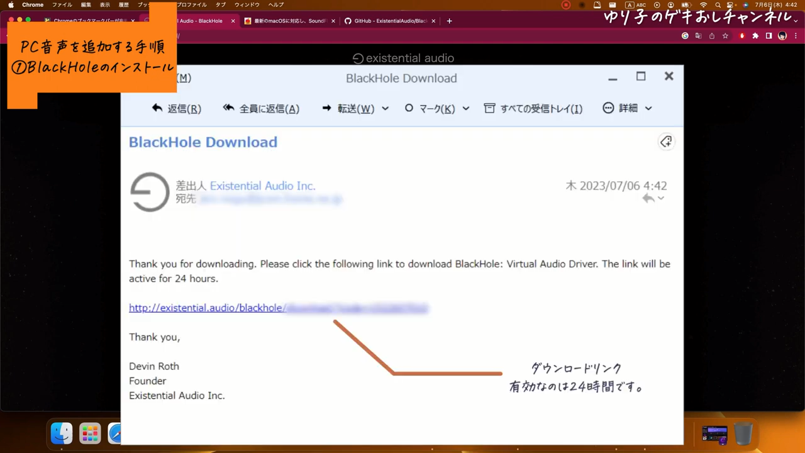Open the ABC input source menu
Viewport: 805px width, 453px height.
click(x=636, y=5)
